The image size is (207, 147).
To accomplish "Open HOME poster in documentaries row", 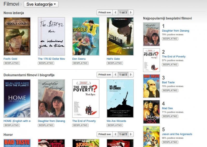I will pyautogui.click(x=17, y=99).
